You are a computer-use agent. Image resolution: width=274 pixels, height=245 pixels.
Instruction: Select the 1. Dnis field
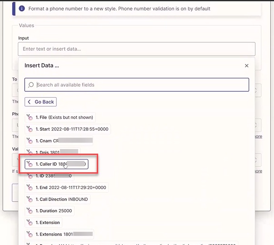pyautogui.click(x=53, y=152)
